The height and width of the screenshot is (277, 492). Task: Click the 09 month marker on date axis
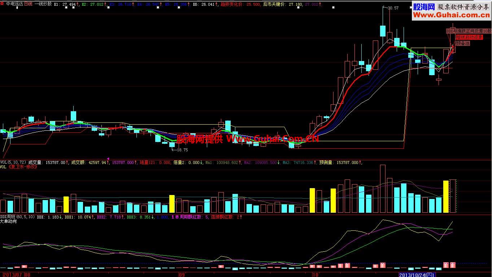click(182, 274)
